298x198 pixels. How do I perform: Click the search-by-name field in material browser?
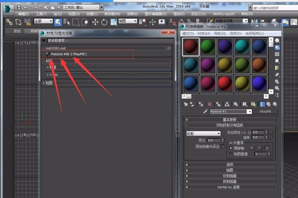click(110, 41)
